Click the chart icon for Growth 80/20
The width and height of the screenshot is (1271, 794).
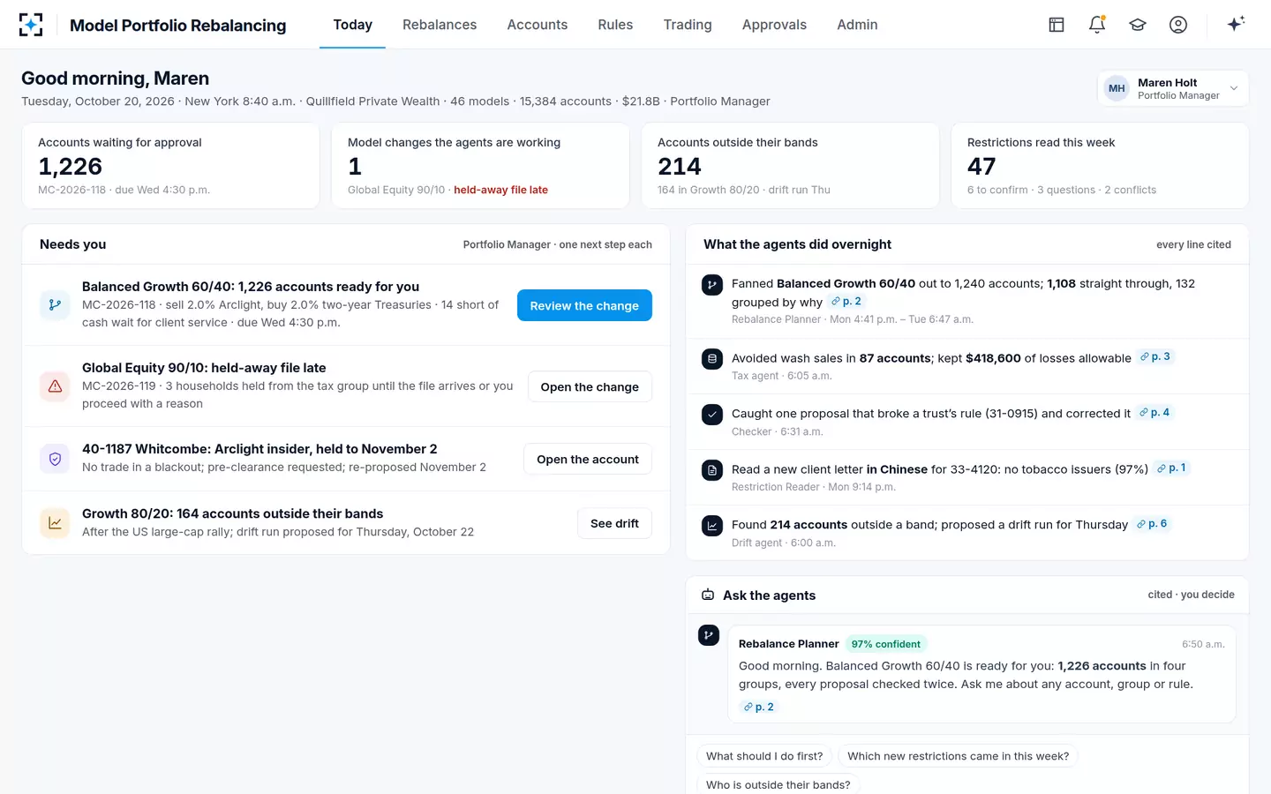pyautogui.click(x=55, y=523)
